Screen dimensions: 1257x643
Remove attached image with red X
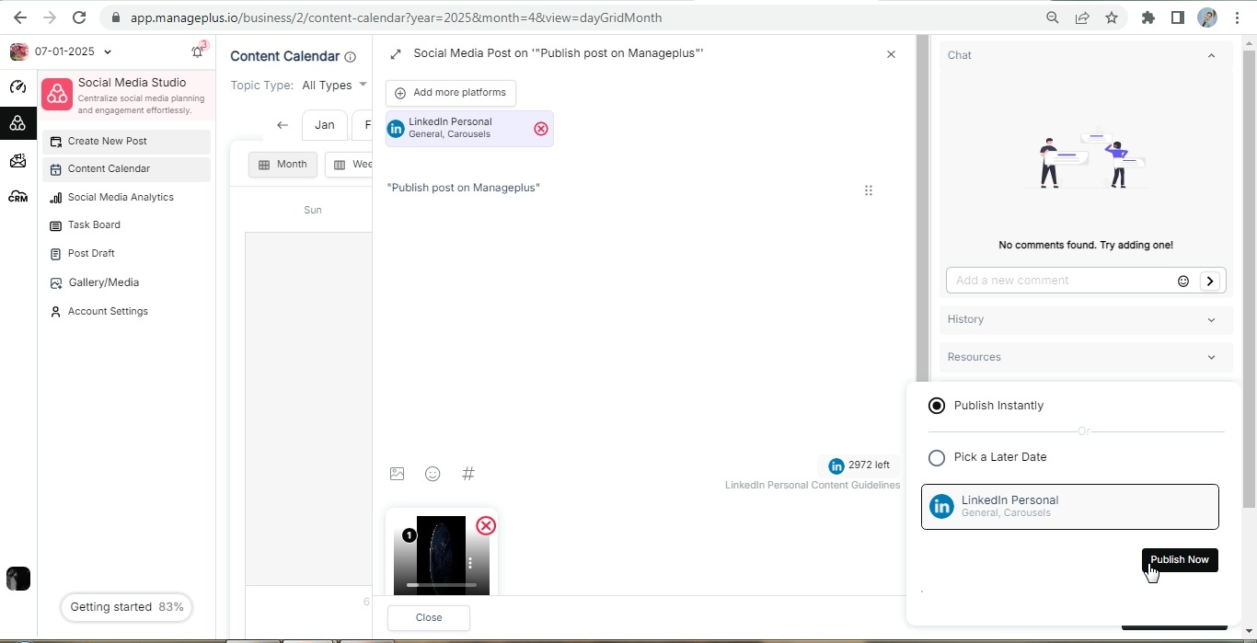[486, 525]
